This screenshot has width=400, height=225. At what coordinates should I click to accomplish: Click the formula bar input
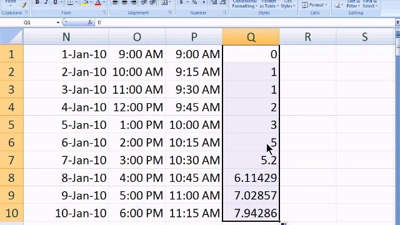click(x=245, y=22)
